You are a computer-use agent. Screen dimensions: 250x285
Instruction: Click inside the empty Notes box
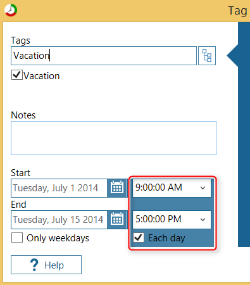click(113, 138)
